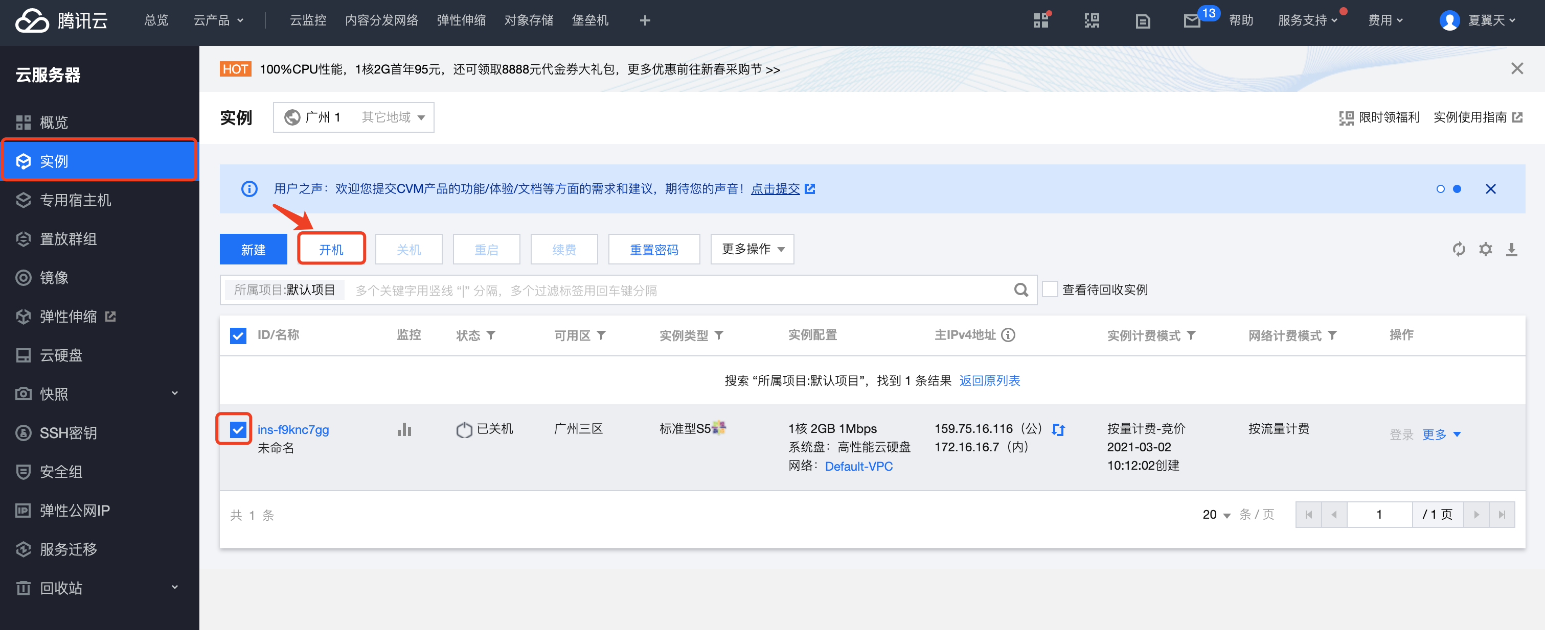The width and height of the screenshot is (1545, 630).
Task: Open More dropdown in instance row
Action: (1441, 435)
